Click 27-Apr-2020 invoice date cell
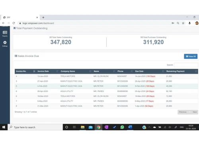This screenshot has width=199, height=149. (x=43, y=81)
